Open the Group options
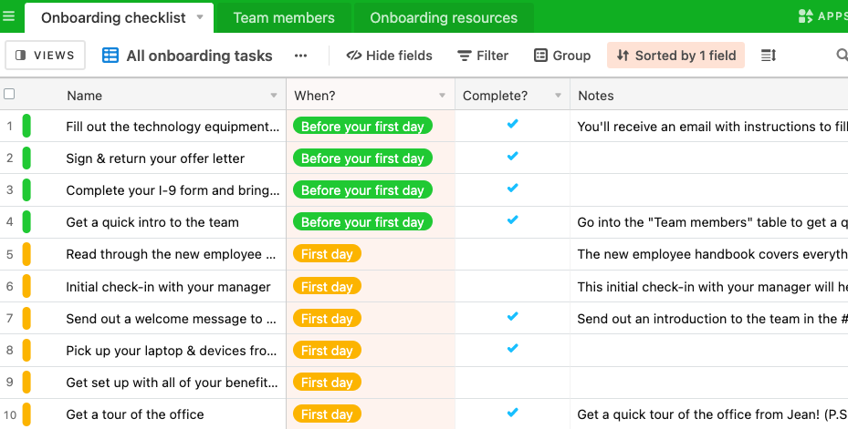 (562, 55)
